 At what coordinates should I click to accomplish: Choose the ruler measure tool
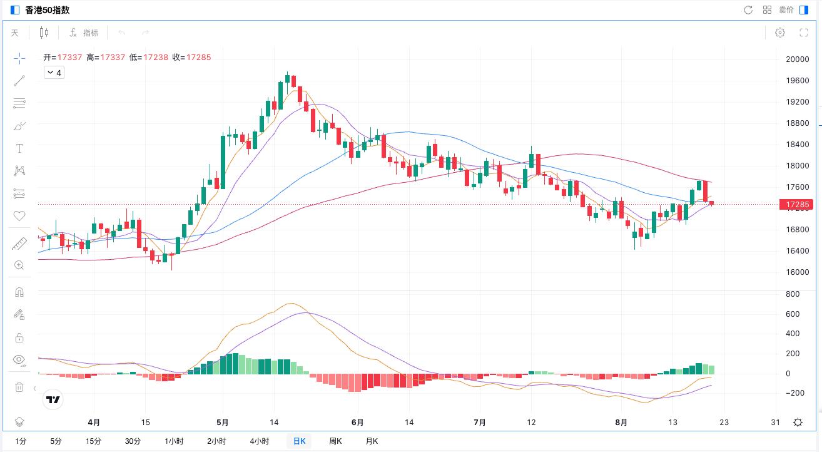coord(19,244)
